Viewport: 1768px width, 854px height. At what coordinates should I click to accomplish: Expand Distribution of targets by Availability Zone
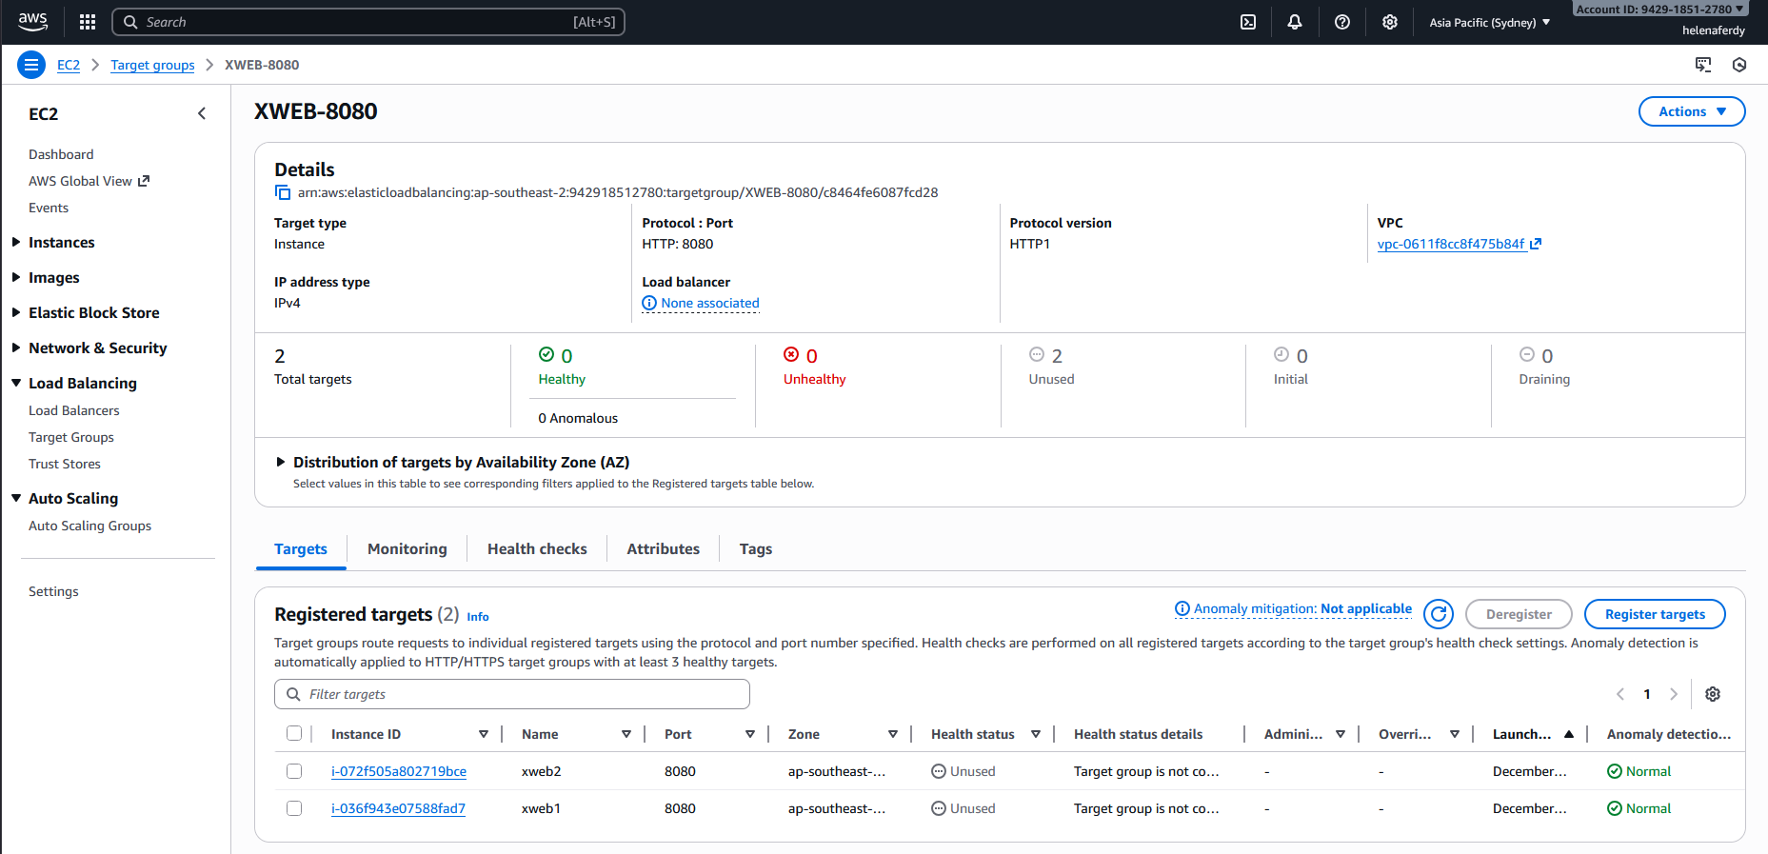pyautogui.click(x=281, y=462)
